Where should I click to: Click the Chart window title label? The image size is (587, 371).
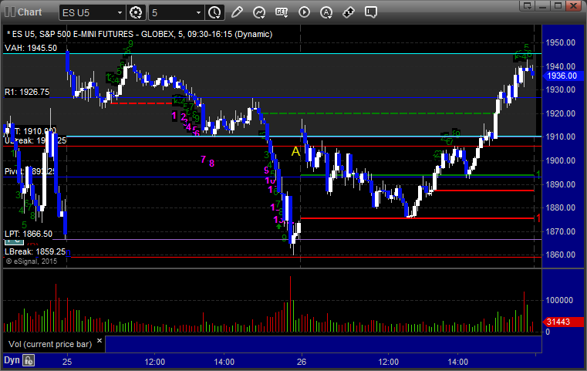pos(29,12)
